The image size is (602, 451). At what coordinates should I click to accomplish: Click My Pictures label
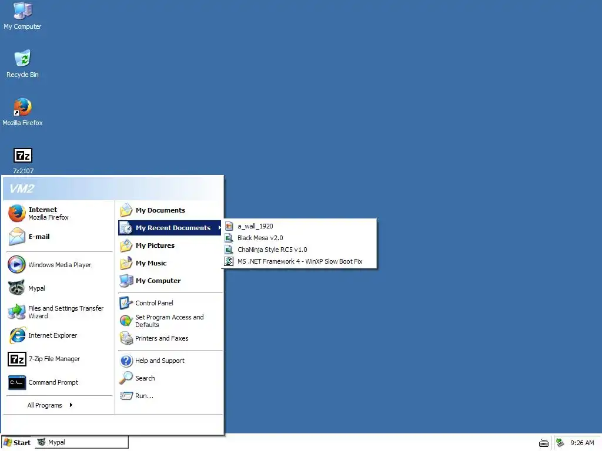pos(155,245)
